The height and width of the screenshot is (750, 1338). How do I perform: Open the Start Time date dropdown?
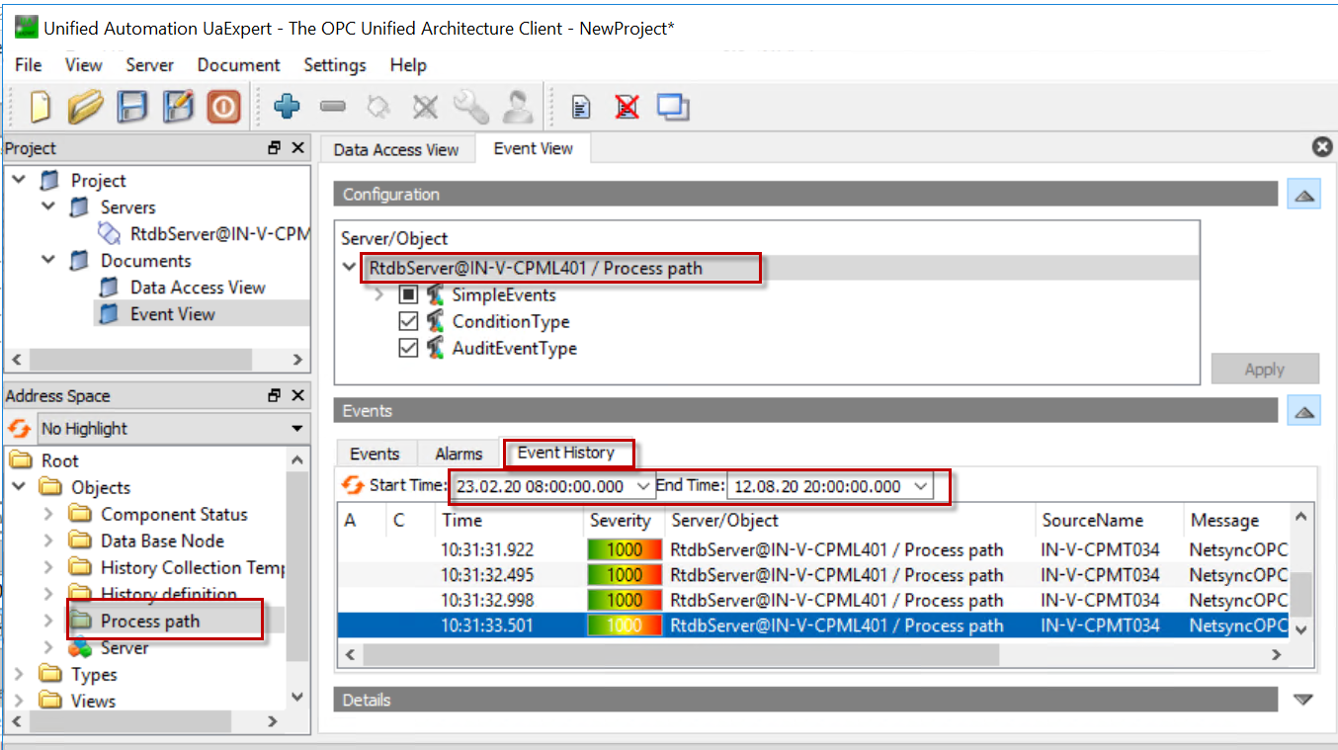(643, 486)
